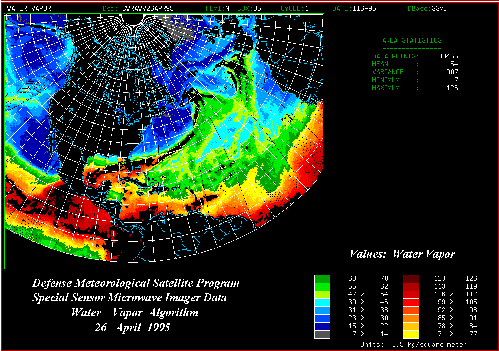Click the yellow-green 47–54 legend swatch
This screenshot has height=351, width=499.
point(322,294)
